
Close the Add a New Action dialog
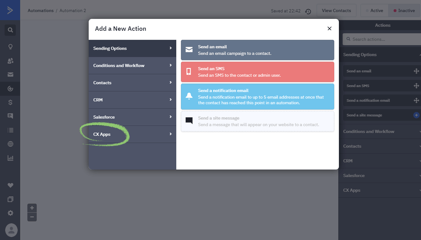tap(329, 29)
